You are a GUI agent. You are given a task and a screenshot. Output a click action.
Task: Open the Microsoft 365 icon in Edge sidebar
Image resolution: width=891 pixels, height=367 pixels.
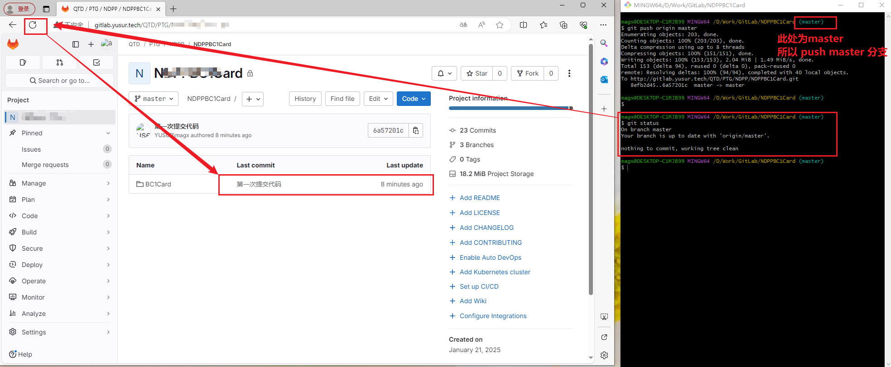click(x=604, y=62)
